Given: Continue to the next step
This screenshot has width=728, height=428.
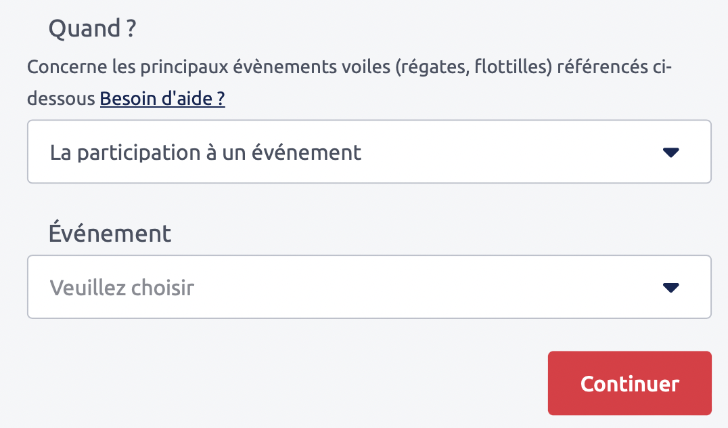Looking at the screenshot, I should pos(629,383).
